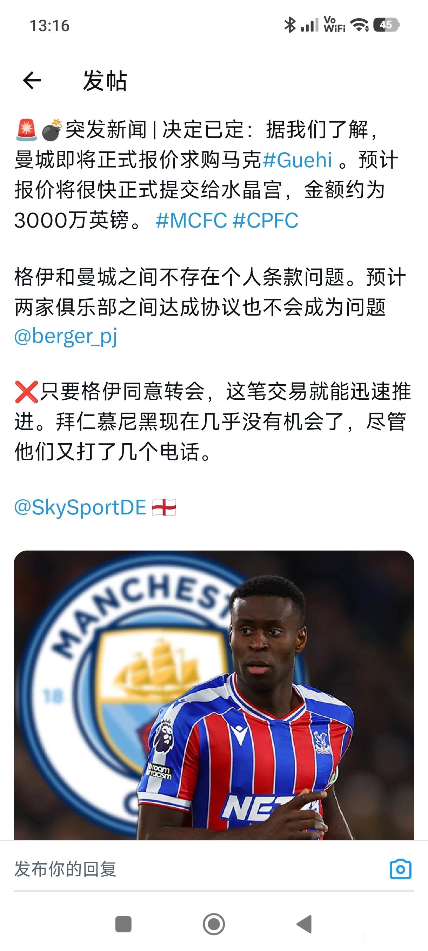Focus the 发布你的回复 reply field
The image size is (428, 951).
coord(199,869)
